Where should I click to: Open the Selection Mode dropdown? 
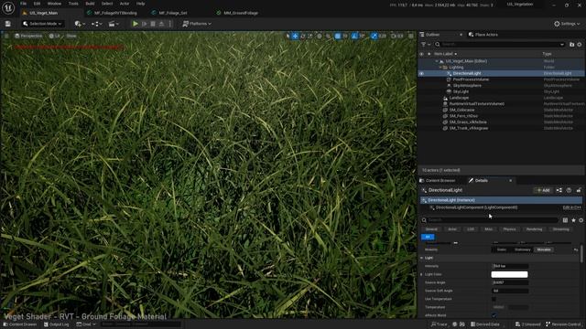(x=42, y=24)
